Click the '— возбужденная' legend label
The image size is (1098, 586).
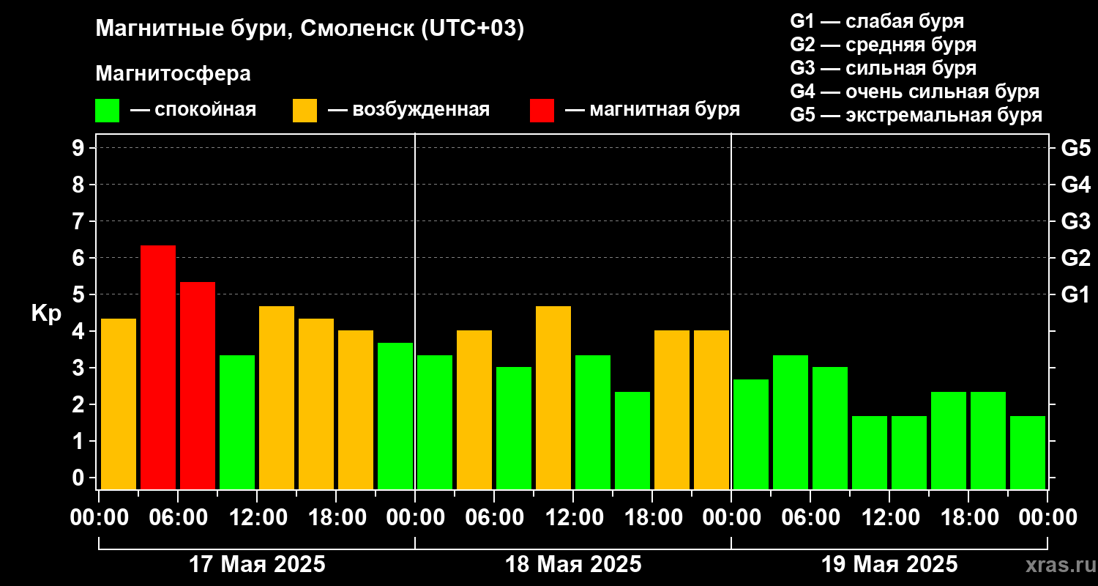click(x=408, y=111)
